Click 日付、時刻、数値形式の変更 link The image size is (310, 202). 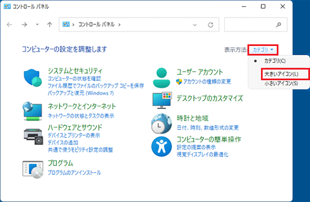[208, 128]
